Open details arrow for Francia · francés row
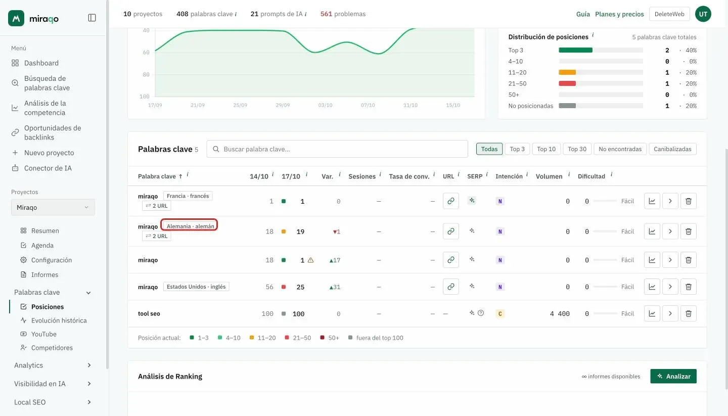 click(670, 201)
